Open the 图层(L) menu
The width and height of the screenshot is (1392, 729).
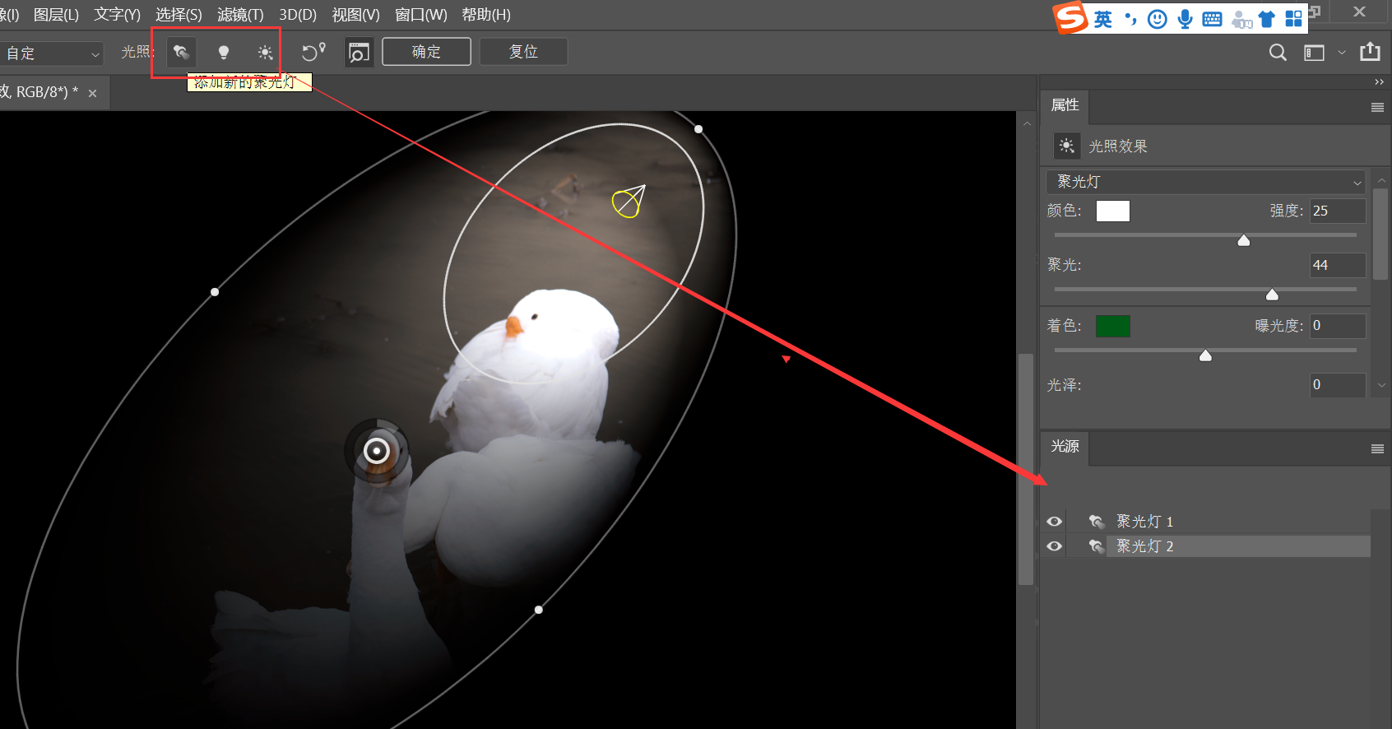click(56, 15)
